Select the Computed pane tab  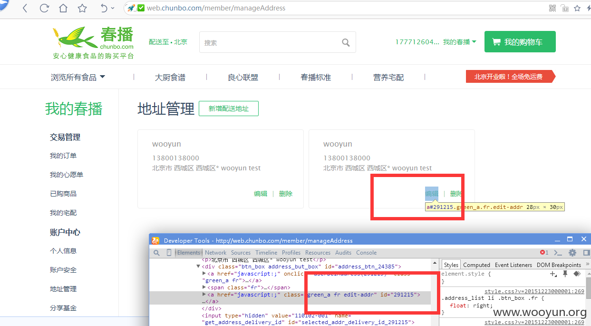click(476, 265)
